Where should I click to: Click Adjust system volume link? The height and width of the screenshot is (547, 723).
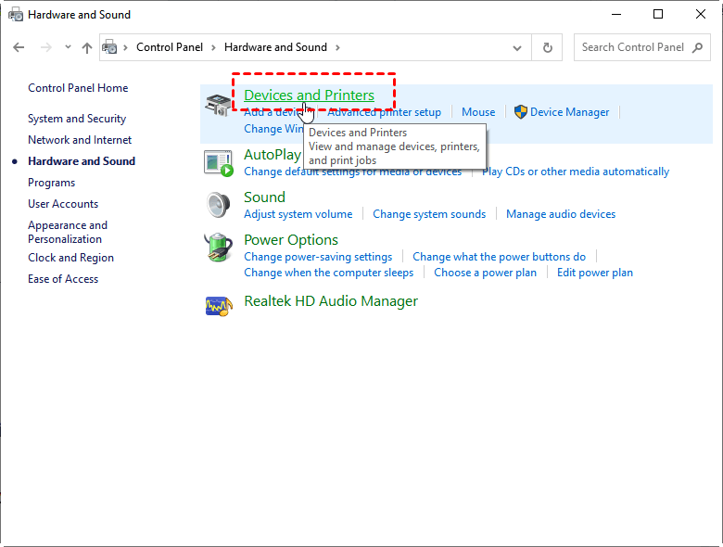(298, 214)
